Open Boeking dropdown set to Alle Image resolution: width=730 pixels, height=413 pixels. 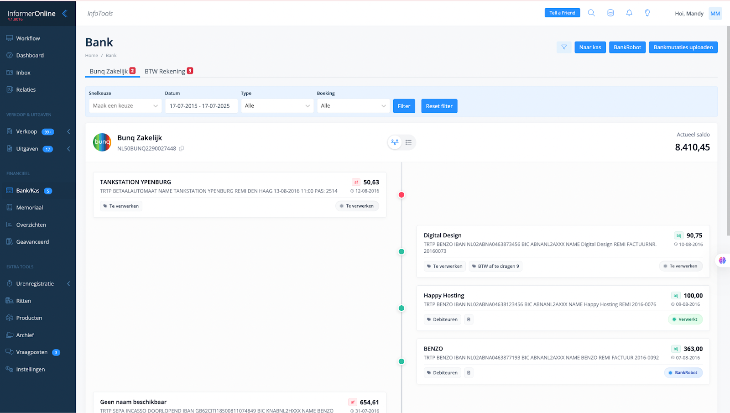point(354,106)
